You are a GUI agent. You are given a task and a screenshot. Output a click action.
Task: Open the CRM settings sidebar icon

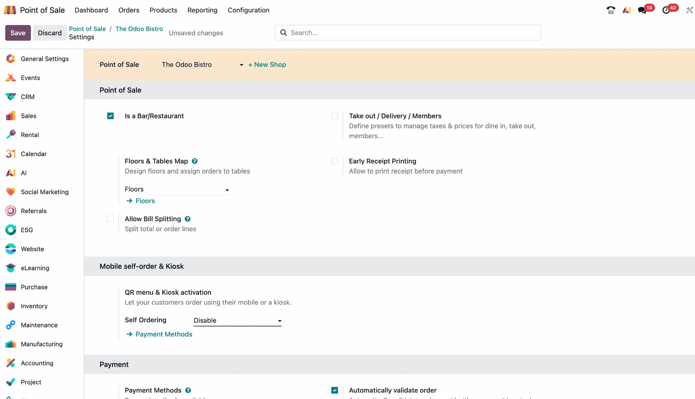pyautogui.click(x=11, y=97)
